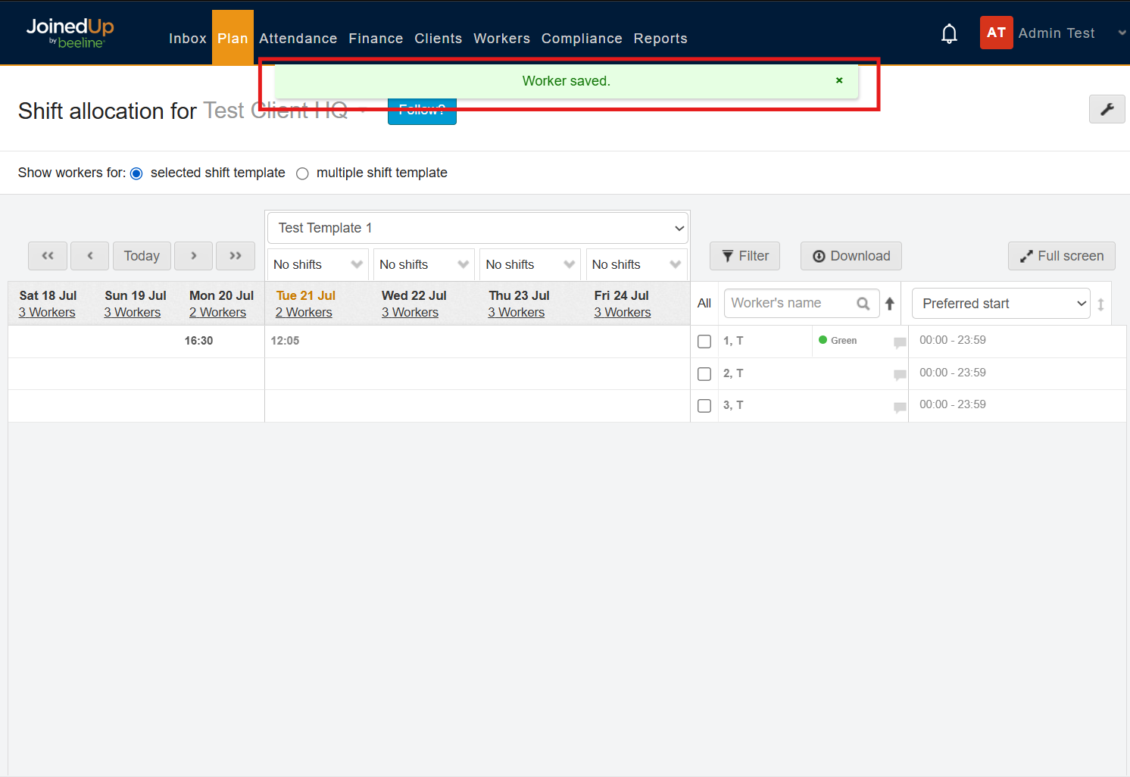1130x777 pixels.
Task: Open the Test Template 1 dropdown
Action: click(478, 228)
